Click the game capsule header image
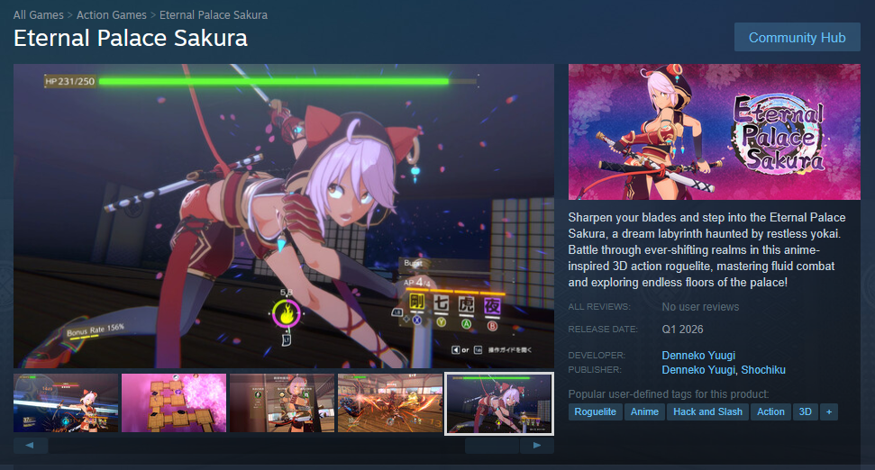 tap(715, 132)
